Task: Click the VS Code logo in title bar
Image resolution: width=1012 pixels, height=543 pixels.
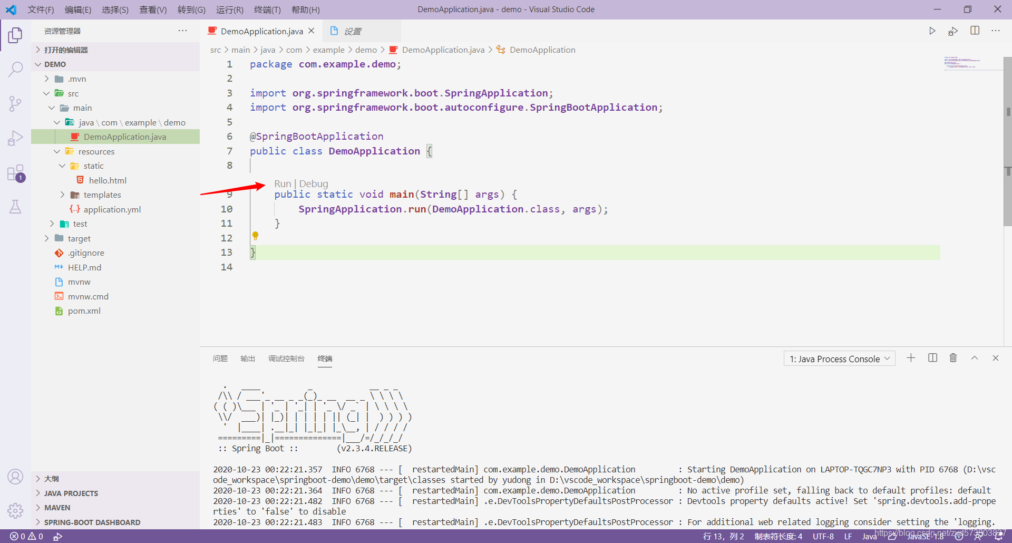Action: [11, 9]
